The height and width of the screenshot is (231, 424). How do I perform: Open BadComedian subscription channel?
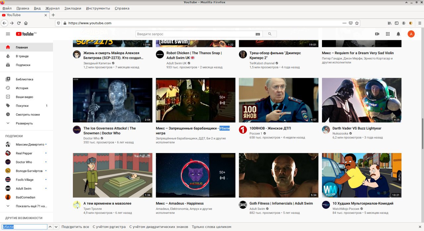pos(26,197)
